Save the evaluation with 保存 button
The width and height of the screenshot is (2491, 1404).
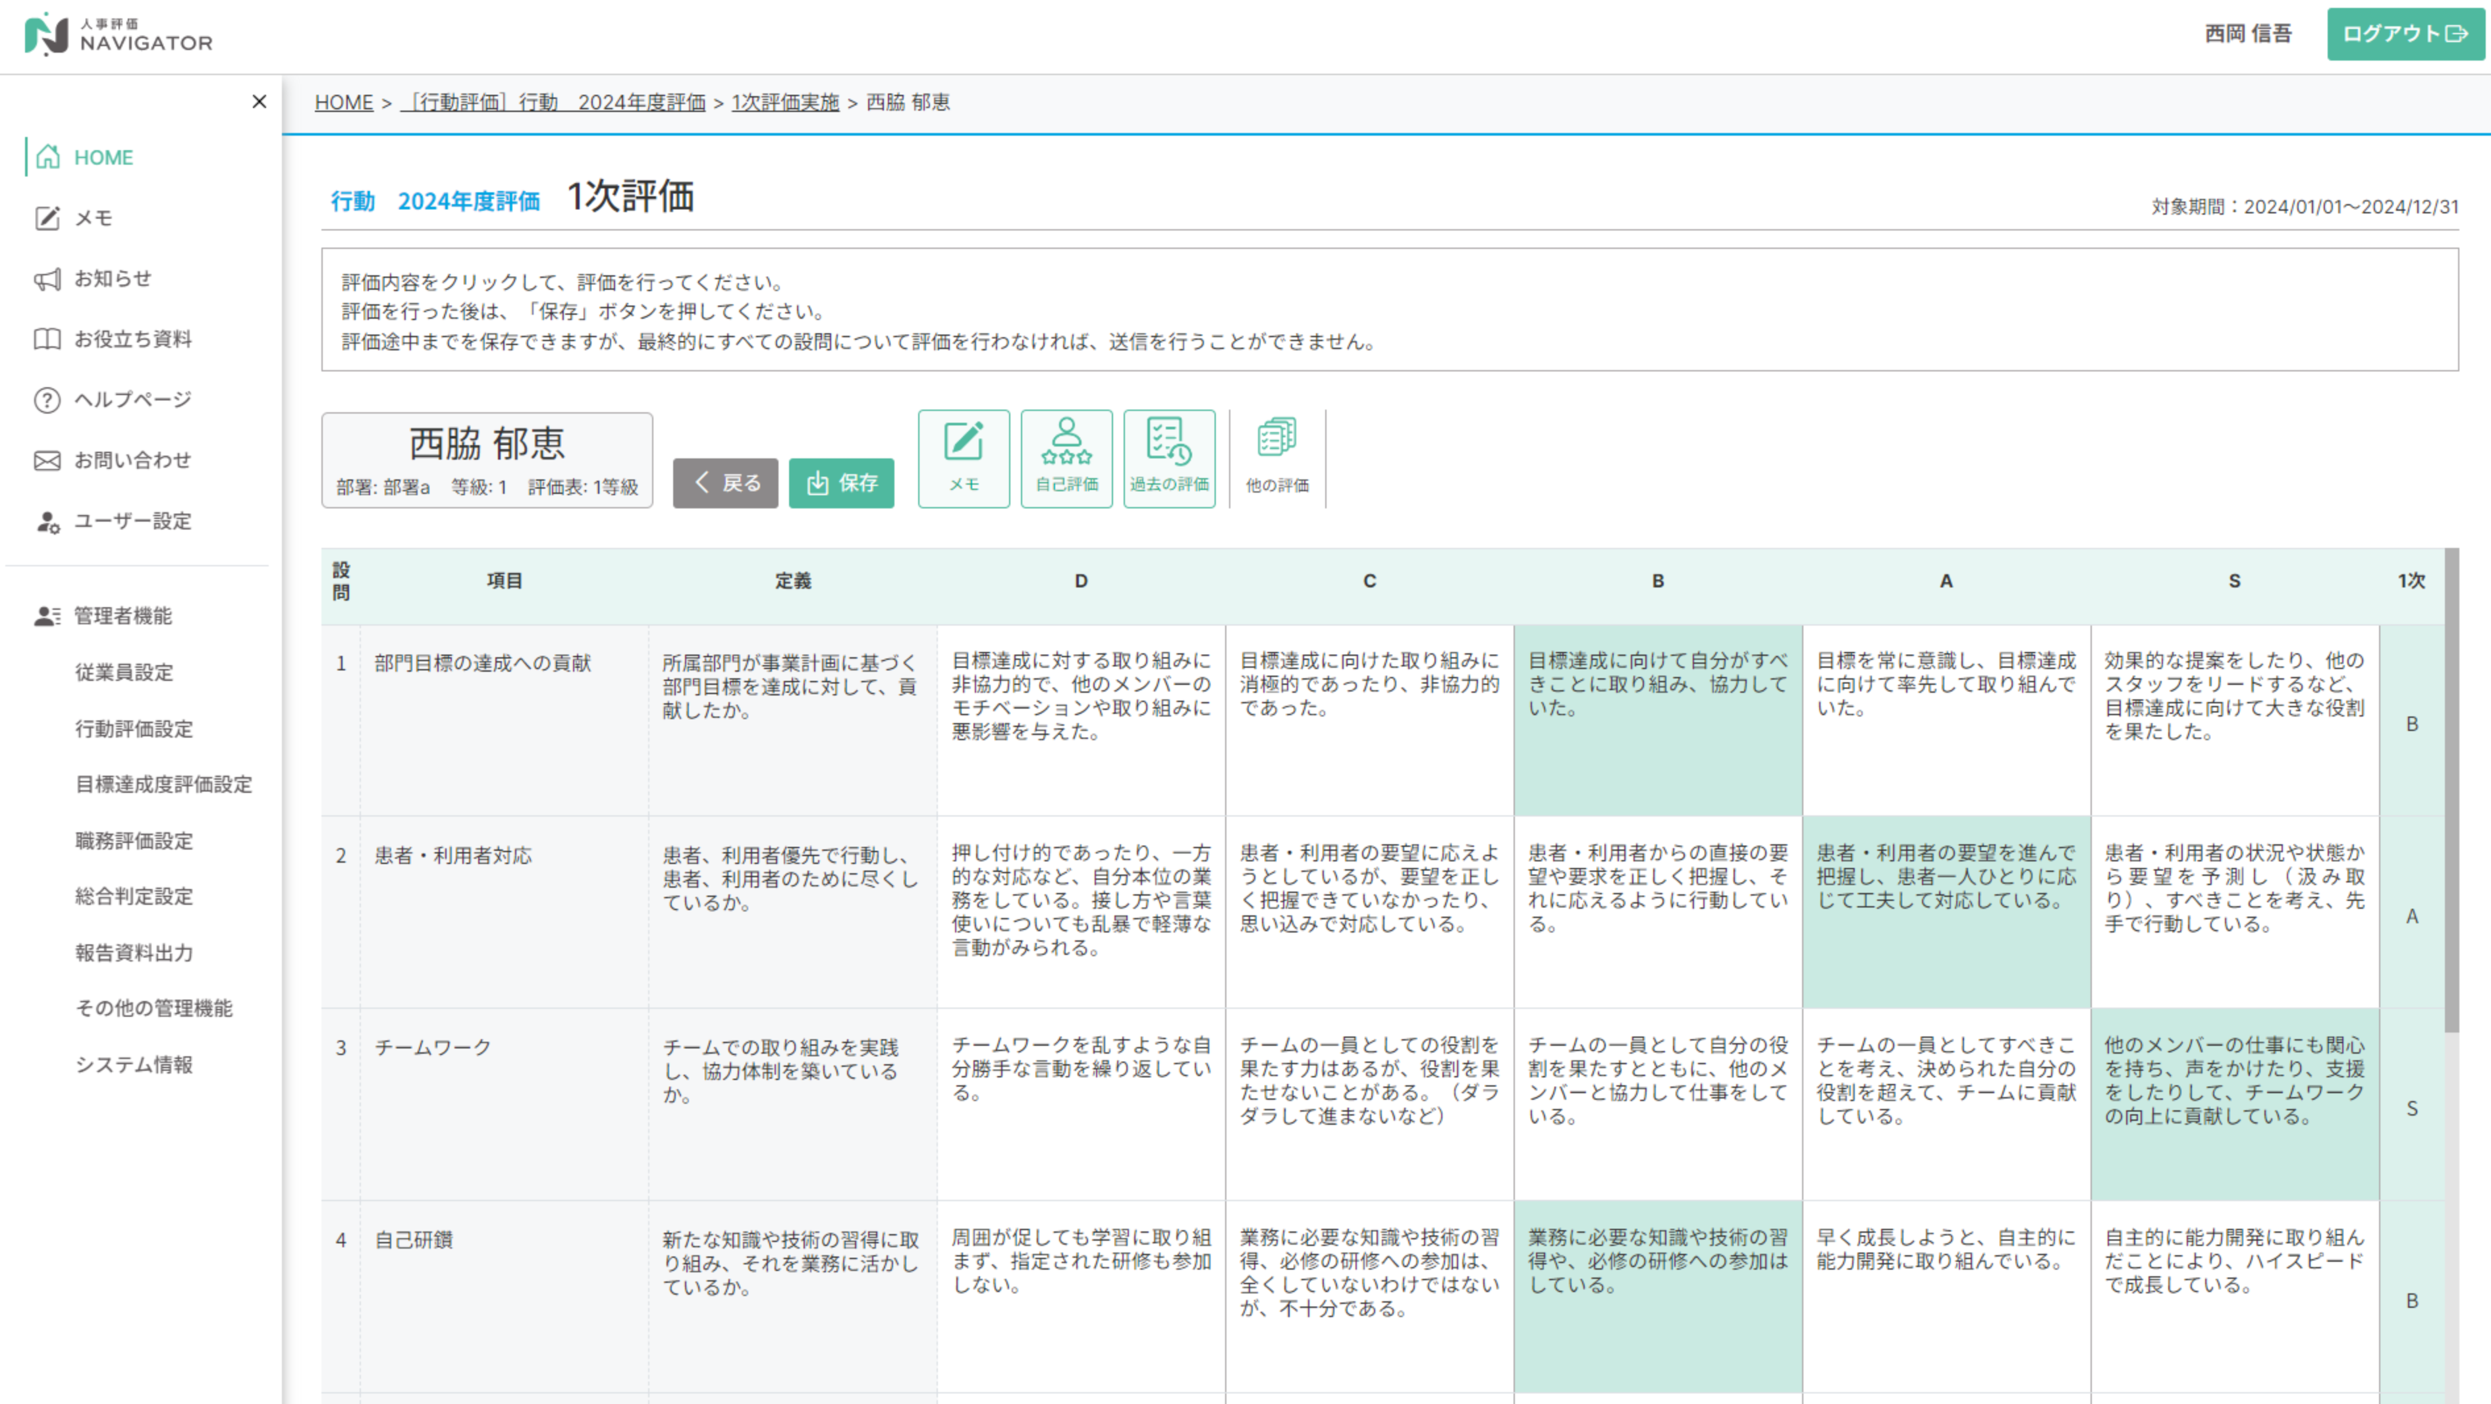point(840,483)
